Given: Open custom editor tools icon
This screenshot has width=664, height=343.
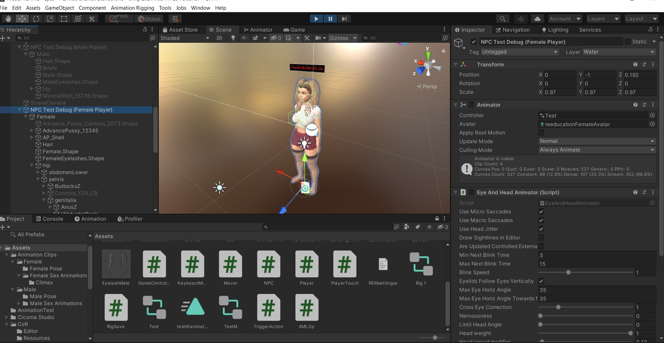Looking at the screenshot, I should pyautogui.click(x=92, y=19).
